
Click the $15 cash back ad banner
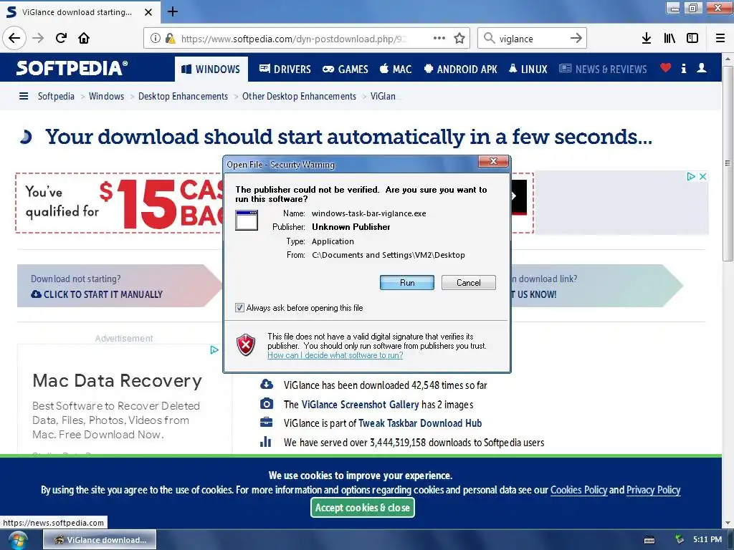120,203
